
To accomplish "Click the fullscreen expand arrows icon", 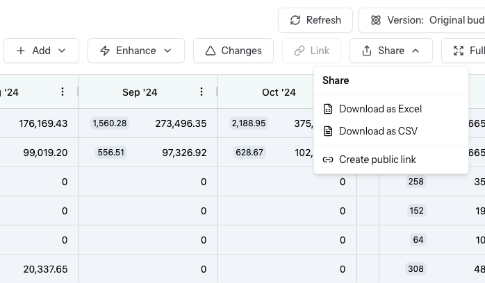I will click(459, 51).
